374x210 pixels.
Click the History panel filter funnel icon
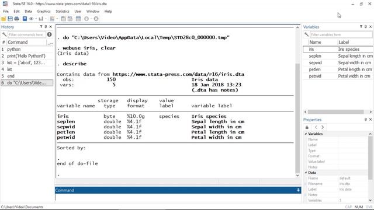(41, 27)
